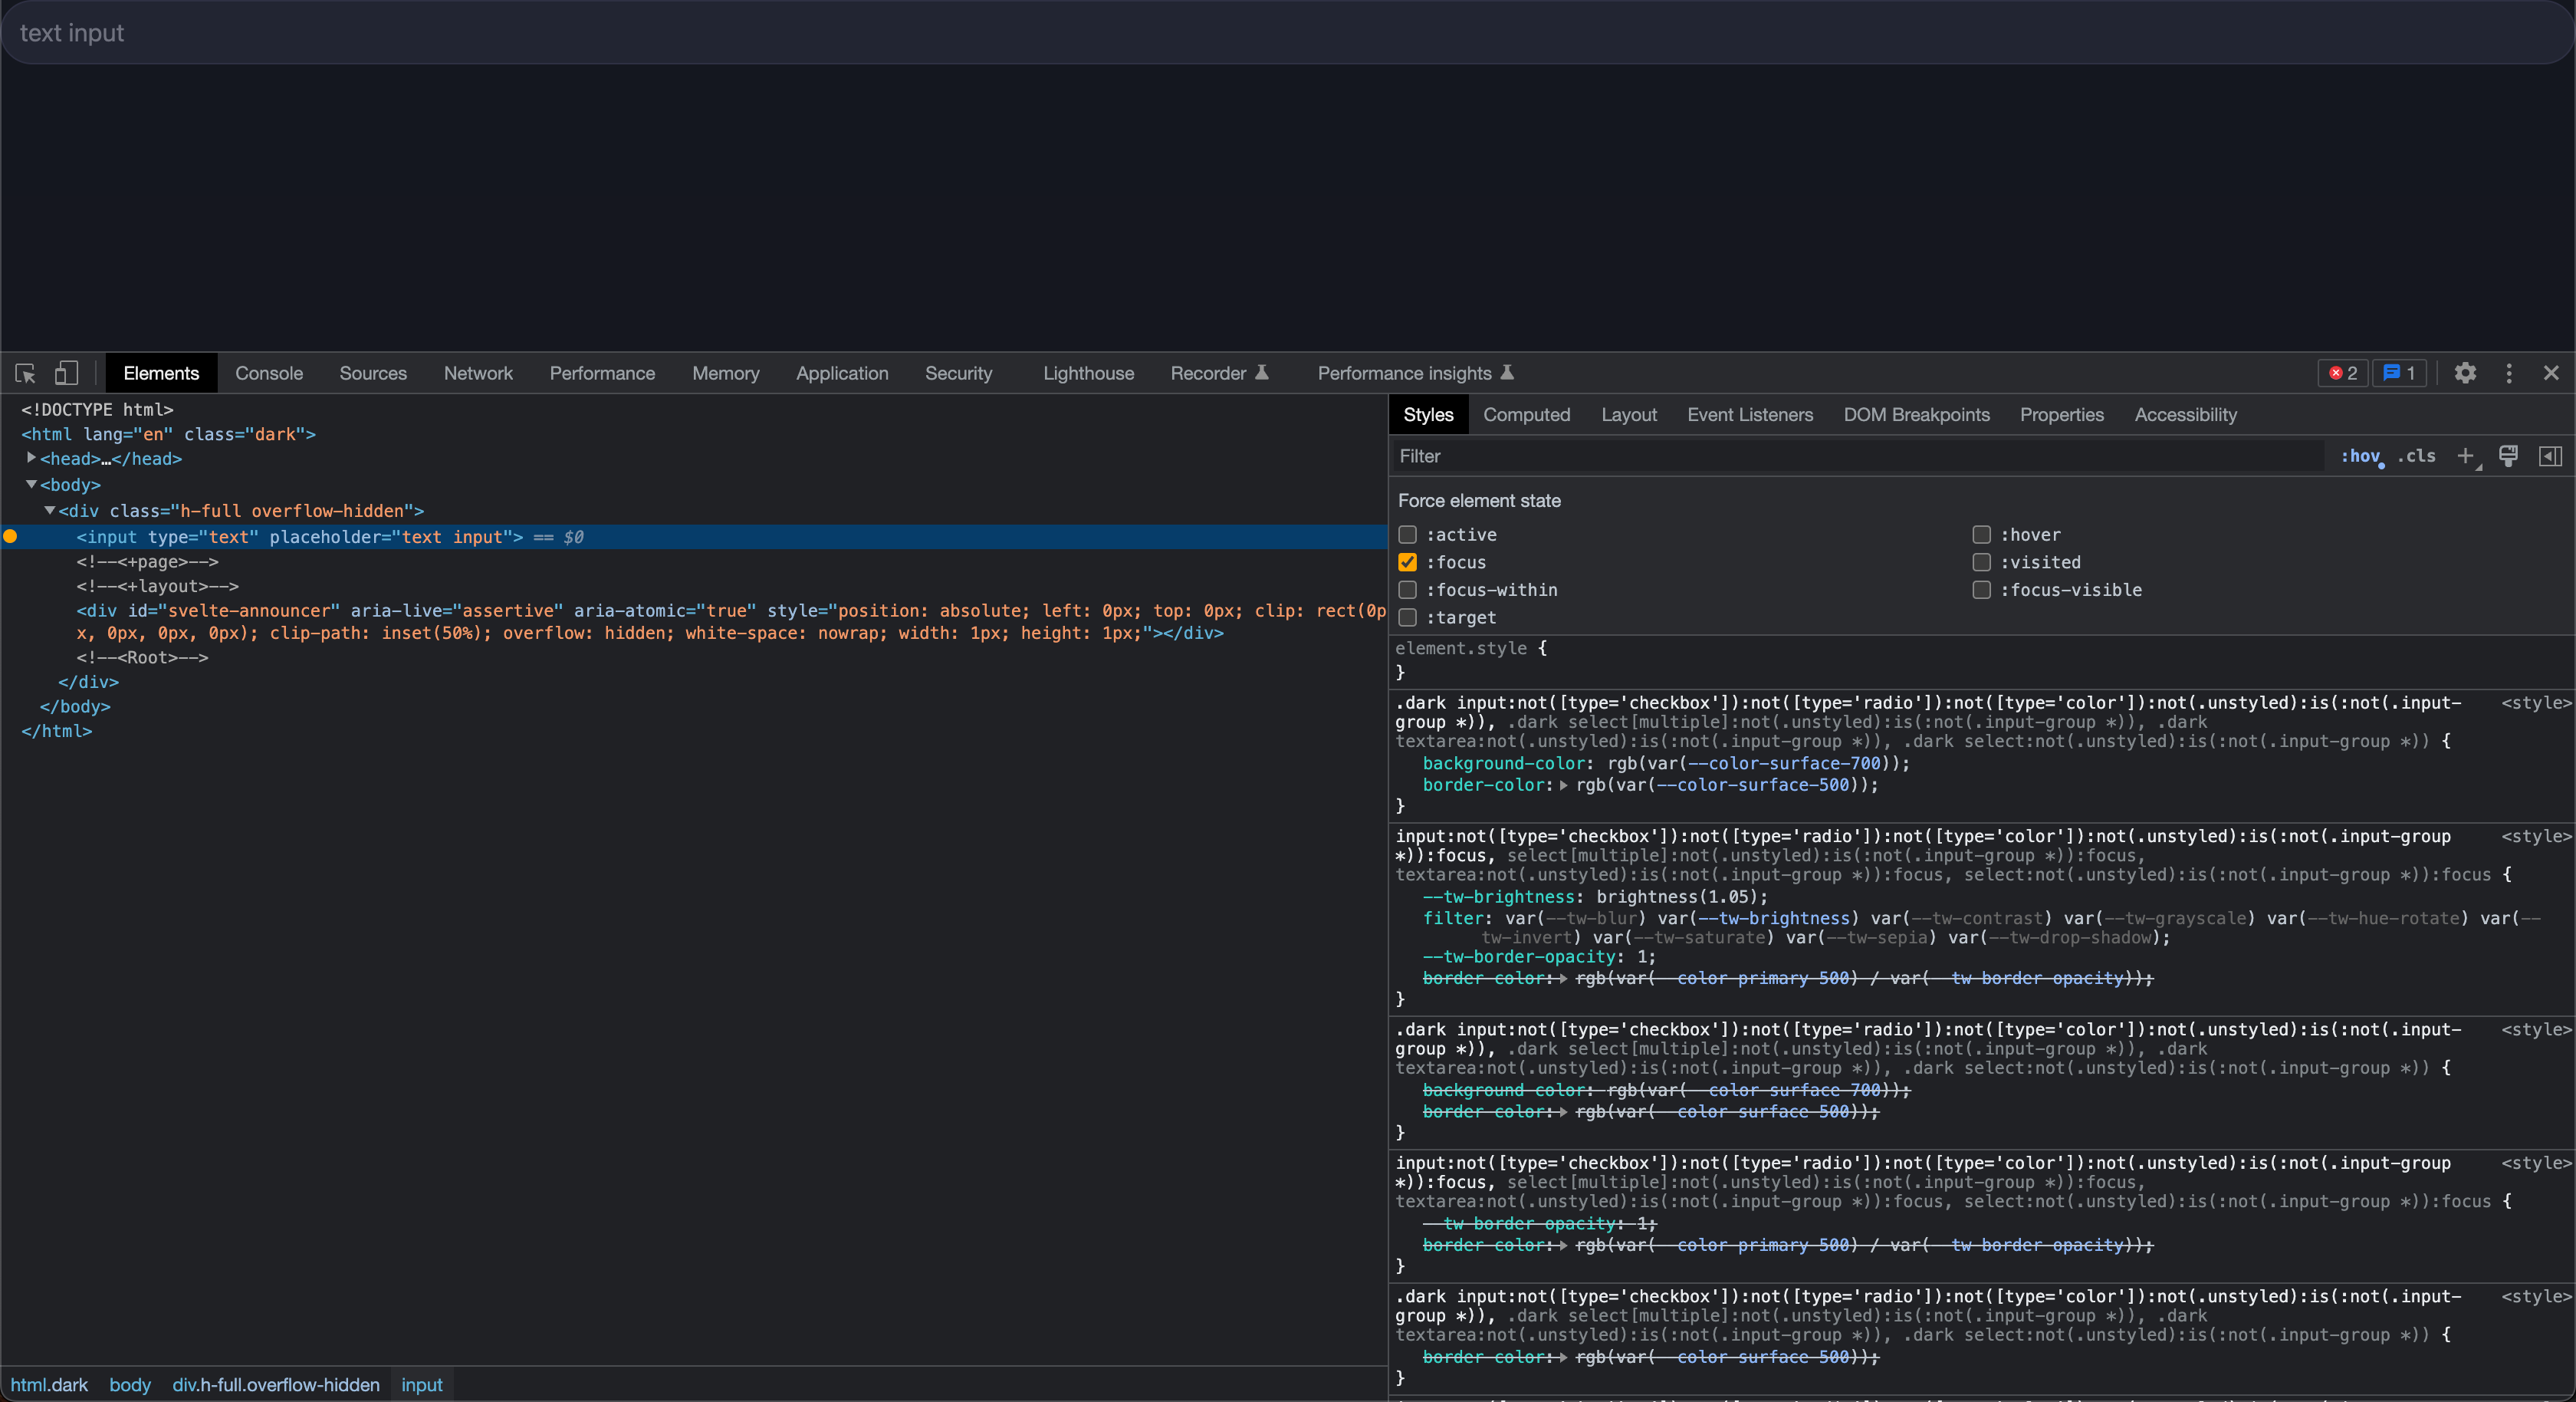Disable the :focus state checkbox
The width and height of the screenshot is (2576, 1402).
click(1408, 562)
